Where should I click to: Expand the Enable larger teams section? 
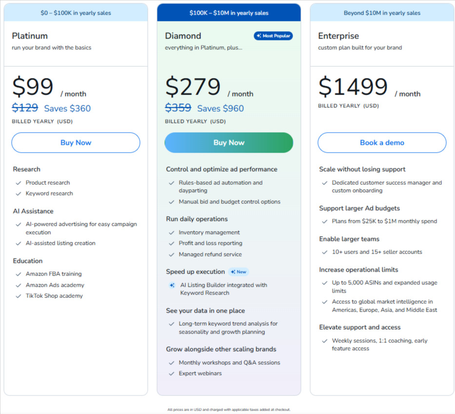350,239
